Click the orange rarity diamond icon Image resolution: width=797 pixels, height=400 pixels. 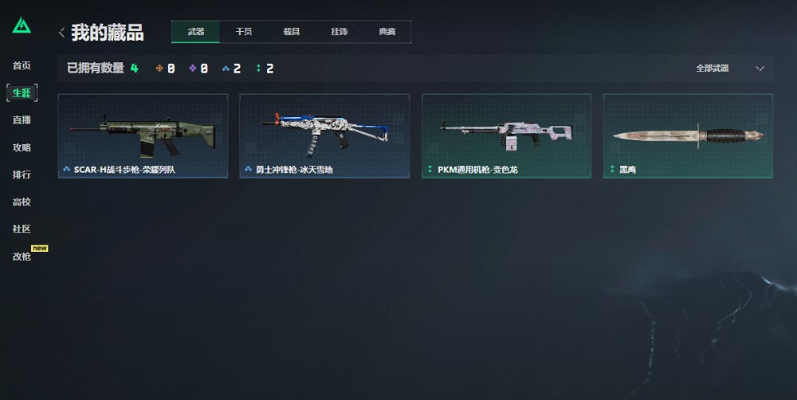159,68
